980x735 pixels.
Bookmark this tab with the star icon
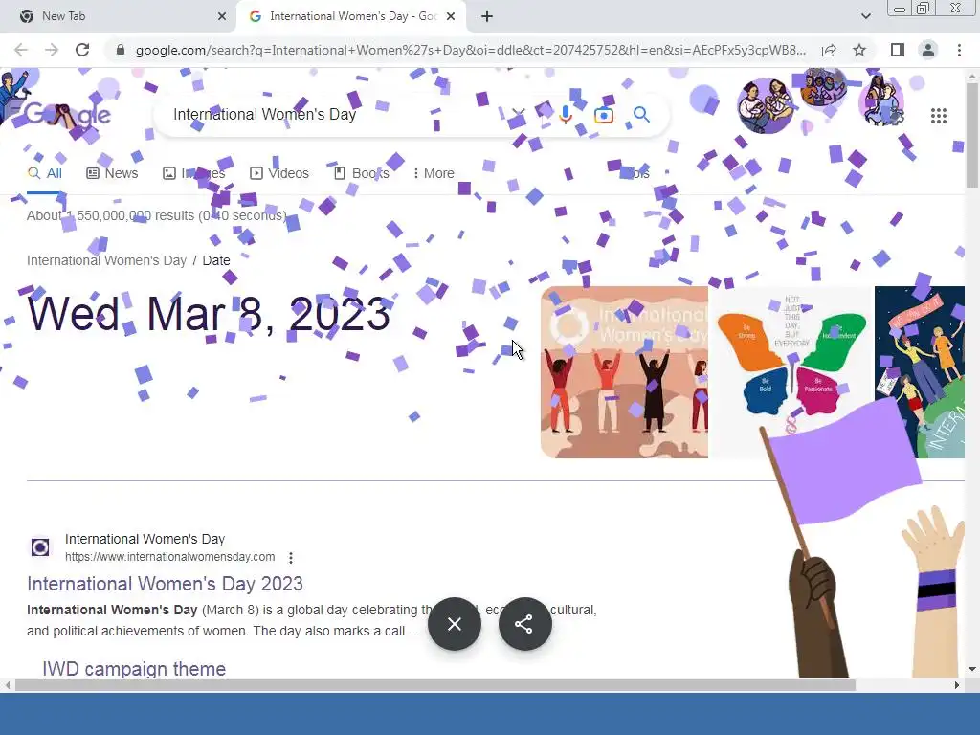click(859, 50)
